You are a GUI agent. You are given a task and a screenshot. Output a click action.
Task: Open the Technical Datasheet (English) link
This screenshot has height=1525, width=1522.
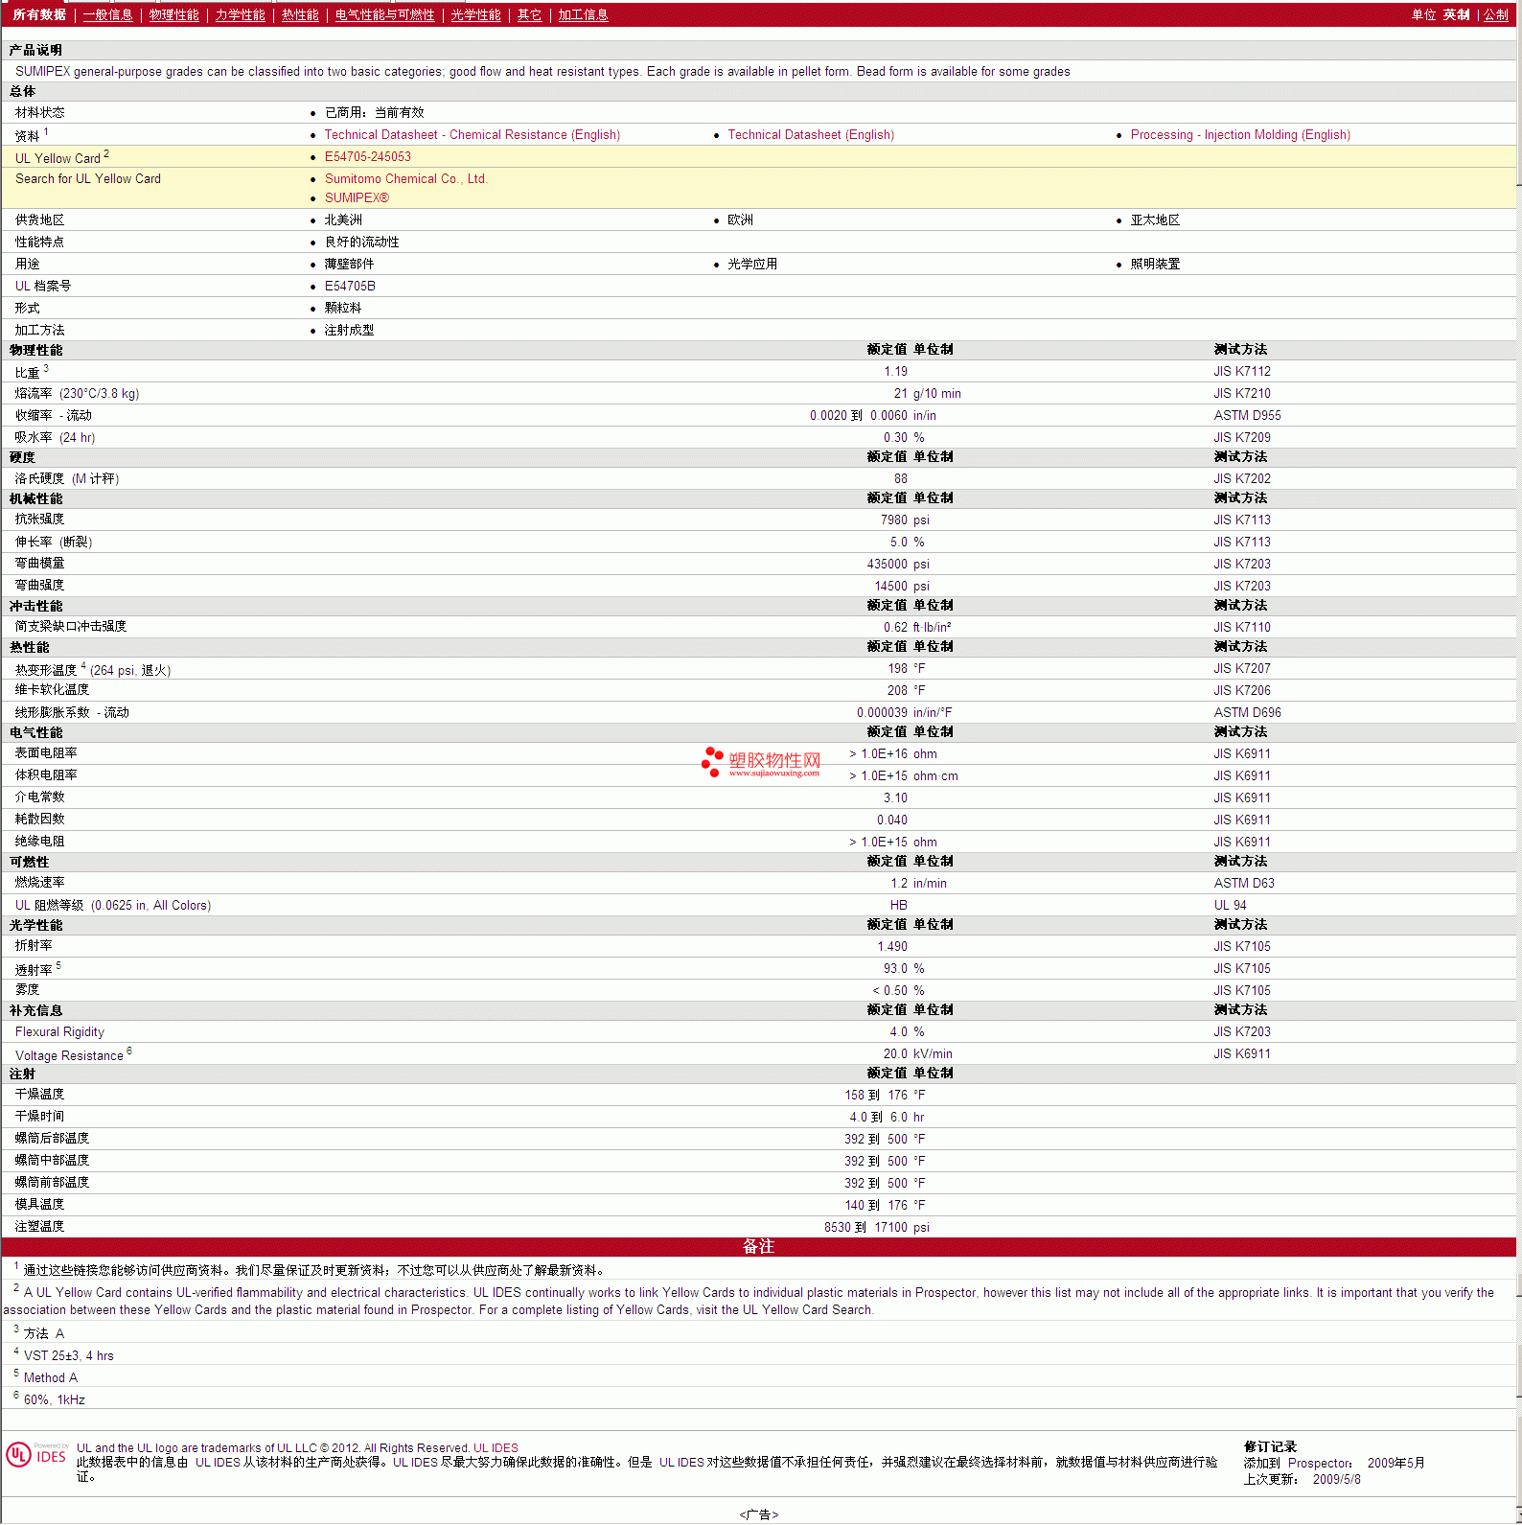coord(811,135)
